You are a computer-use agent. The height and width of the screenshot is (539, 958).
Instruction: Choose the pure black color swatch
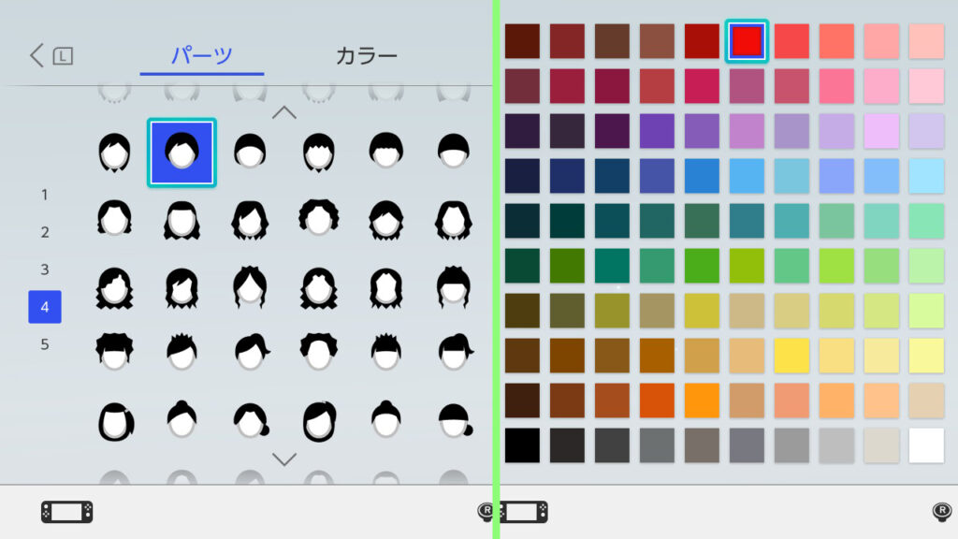[522, 445]
